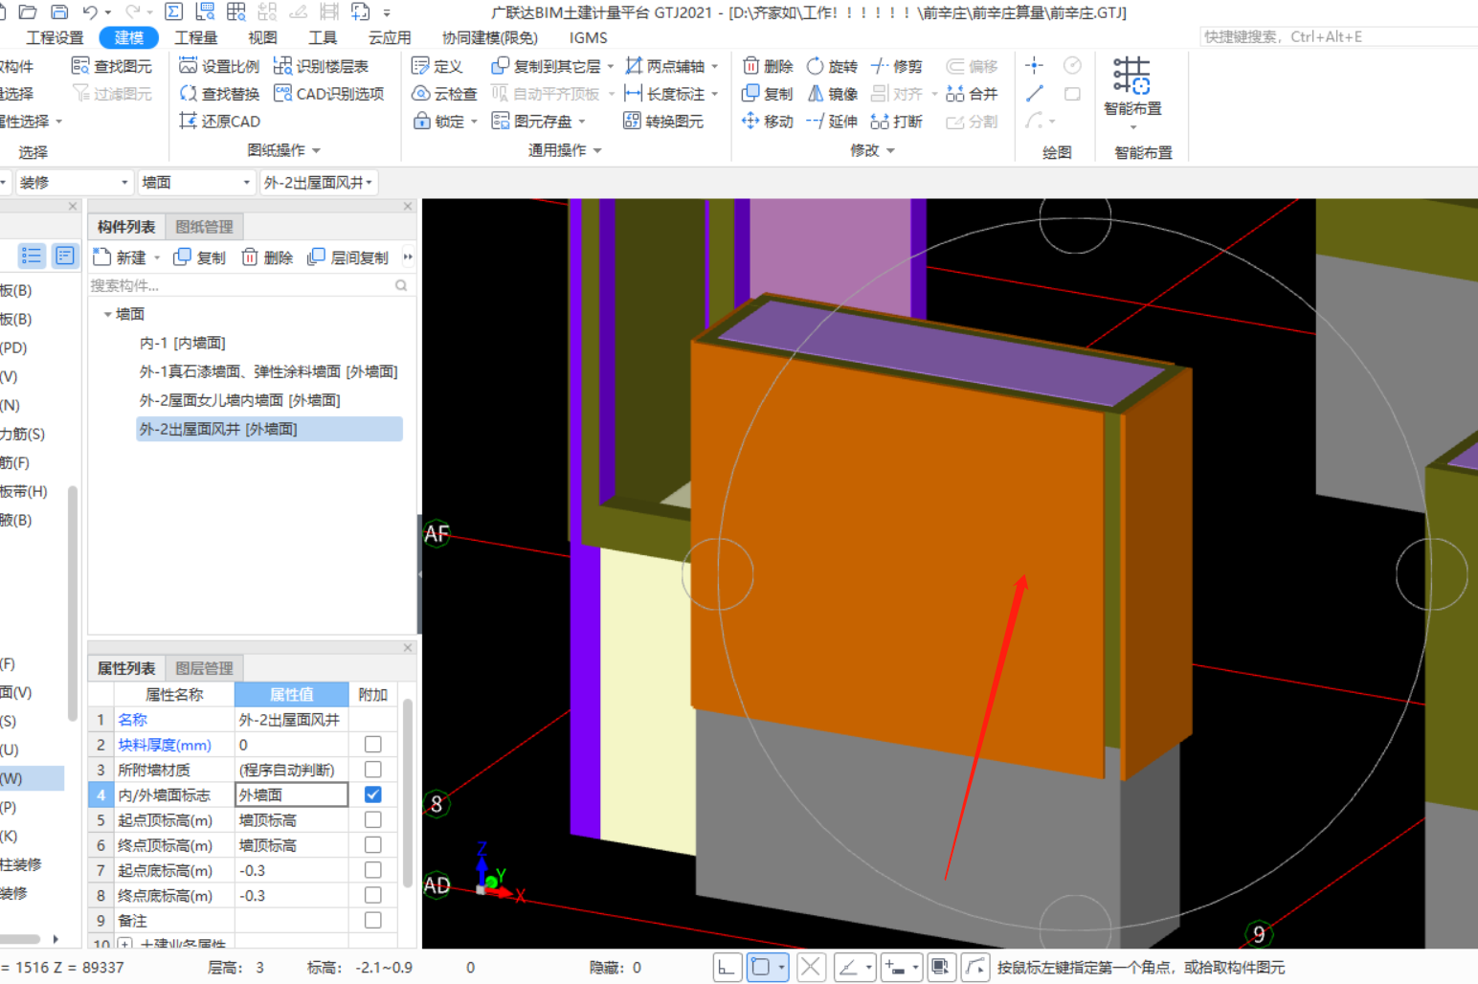
Task: Click the open-folder icon in title bar
Action: (x=28, y=12)
